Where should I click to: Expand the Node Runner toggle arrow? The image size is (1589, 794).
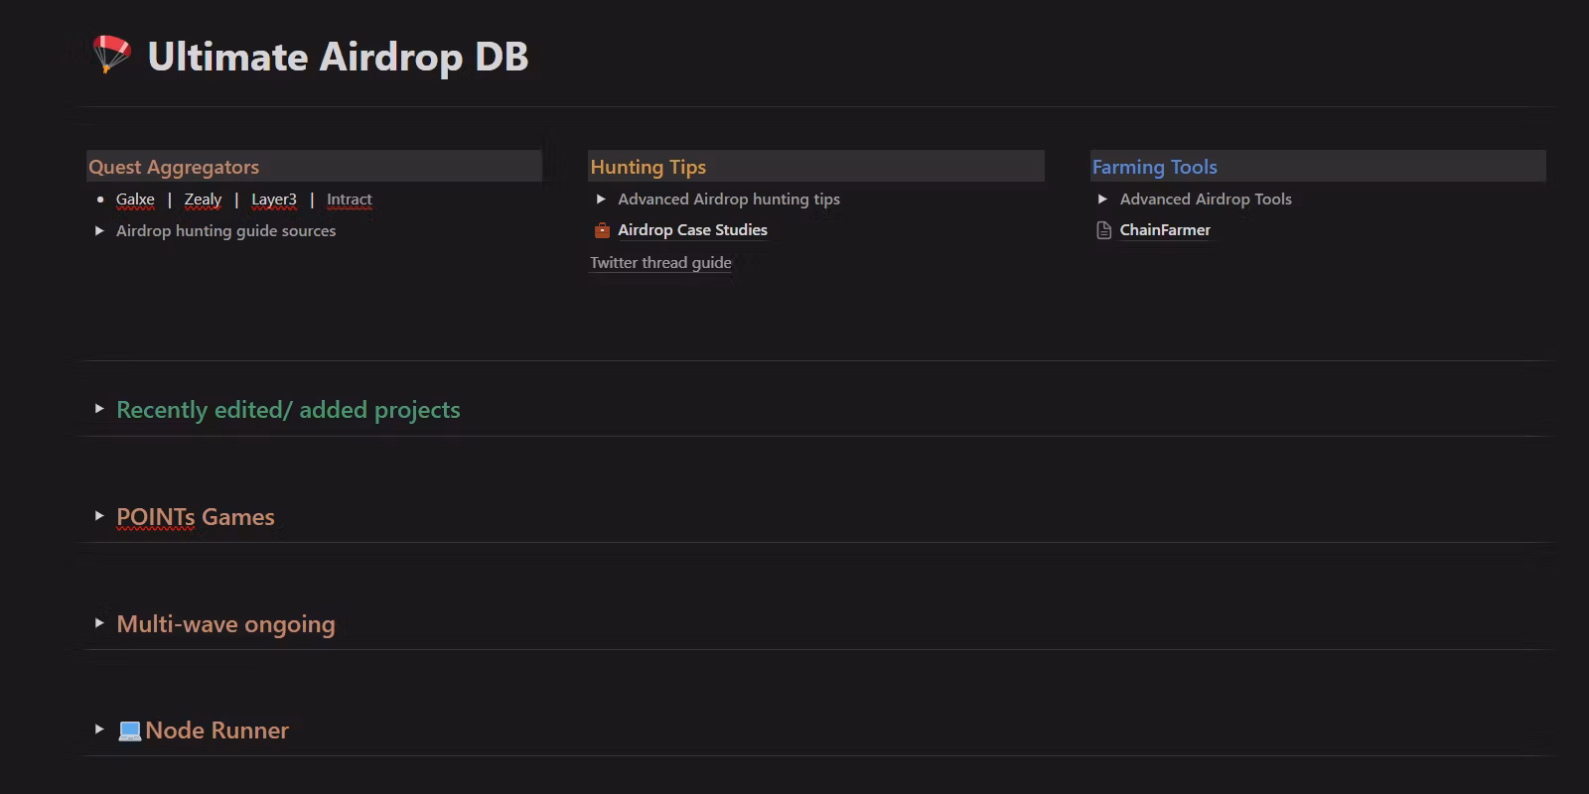(99, 729)
